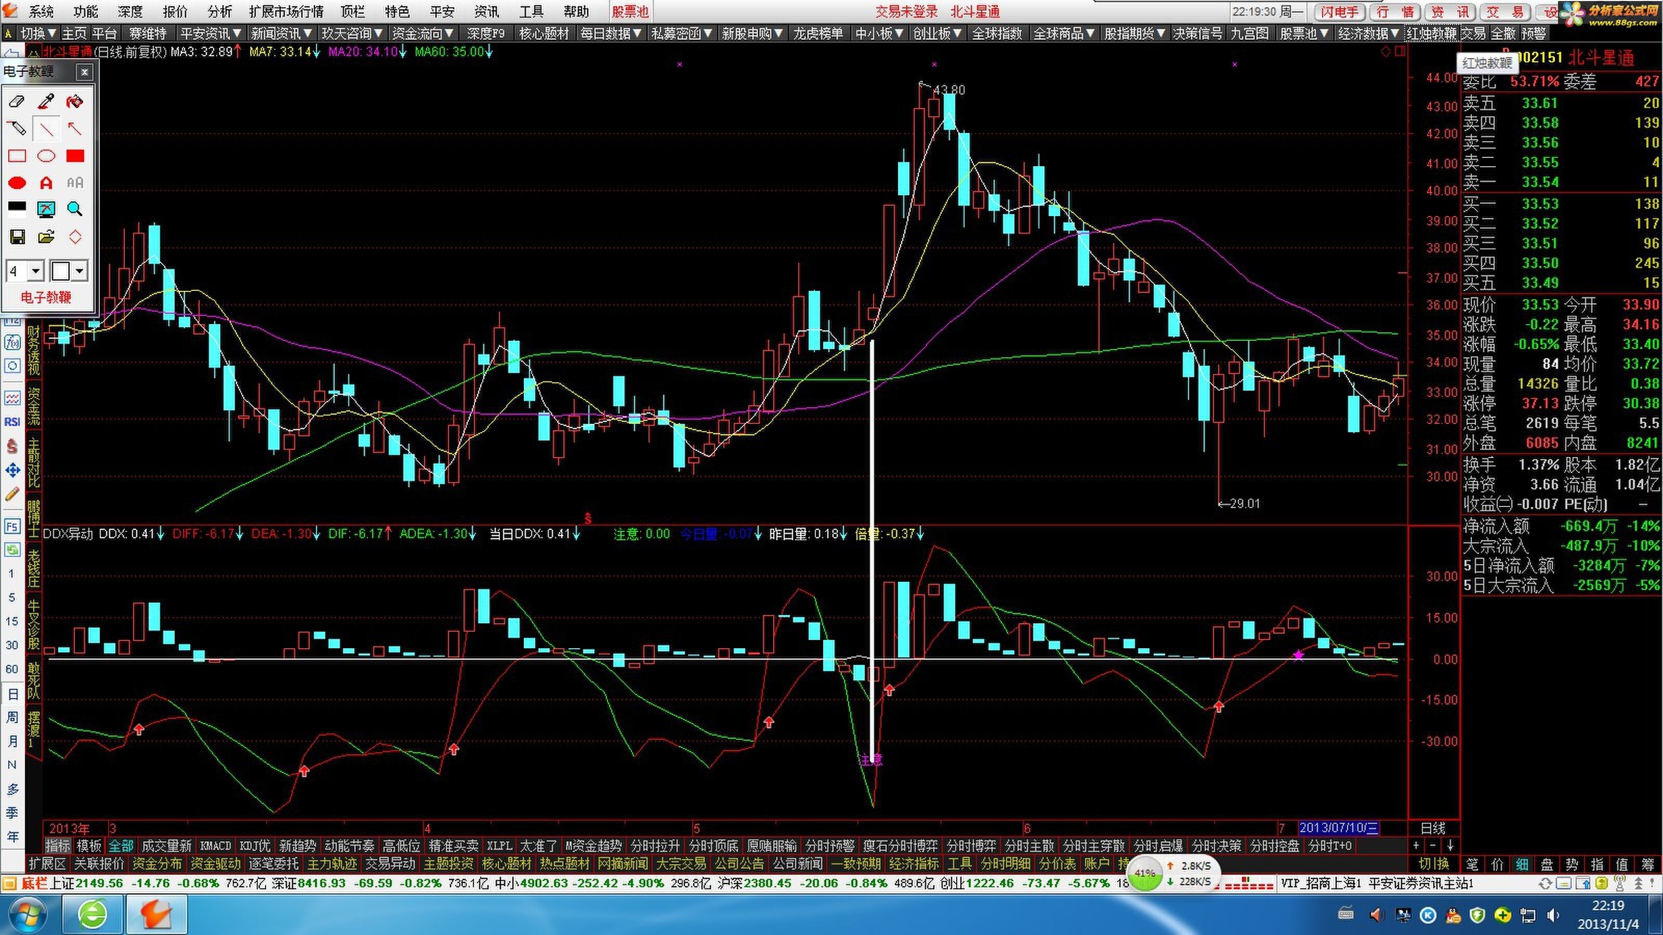Click the blue four-arrow move icon in sidebar

[x=12, y=470]
